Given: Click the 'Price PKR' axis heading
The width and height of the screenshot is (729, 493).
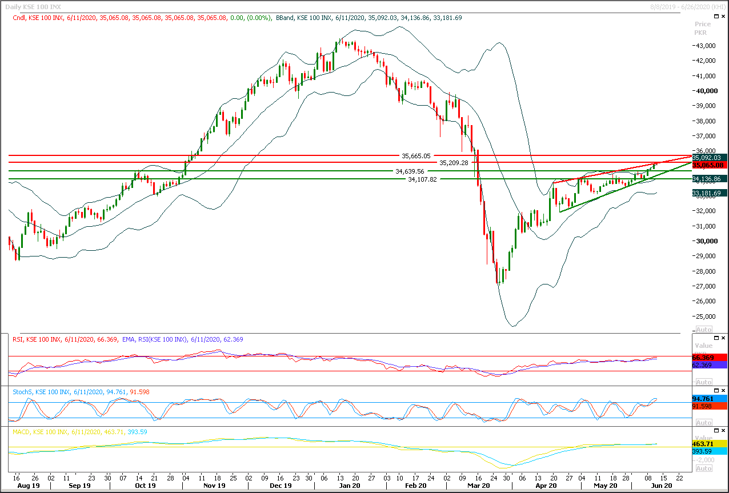Looking at the screenshot, I should [703, 29].
